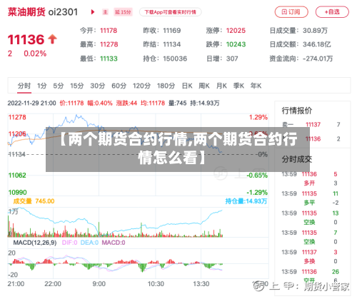Click the red play arrow beside oi2301

pyautogui.click(x=93, y=12)
